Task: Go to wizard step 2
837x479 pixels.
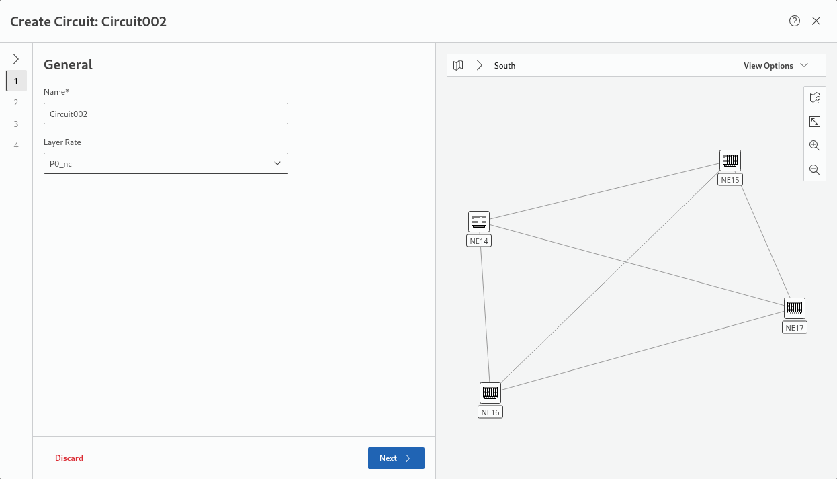Action: [16, 103]
